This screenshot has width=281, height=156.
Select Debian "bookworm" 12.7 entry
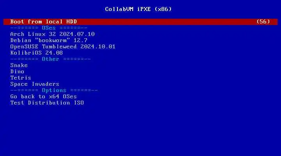tap(49, 40)
